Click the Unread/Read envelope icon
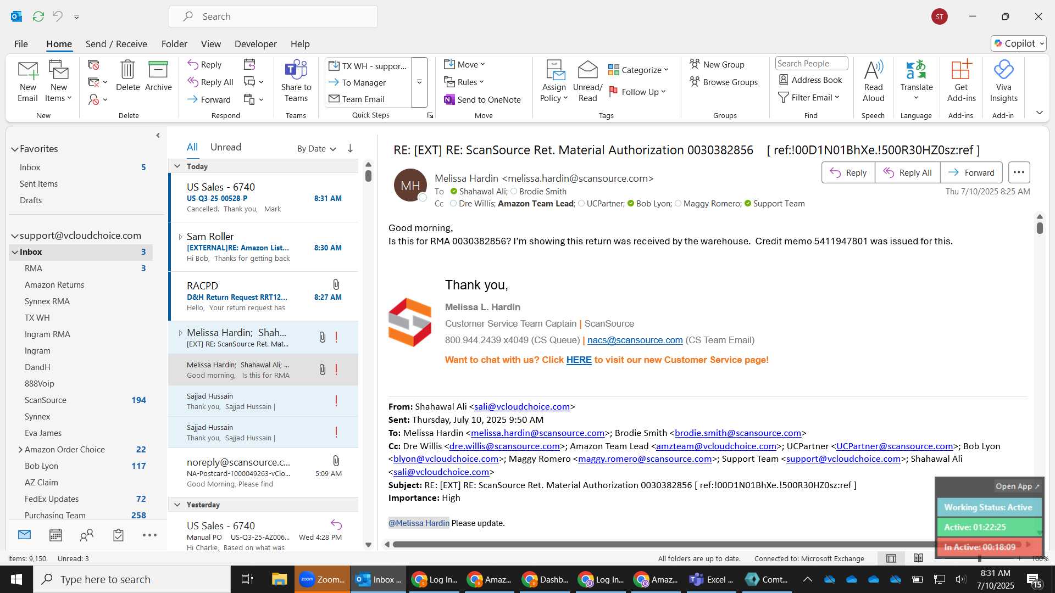Viewport: 1055px width, 593px height. pyautogui.click(x=587, y=70)
